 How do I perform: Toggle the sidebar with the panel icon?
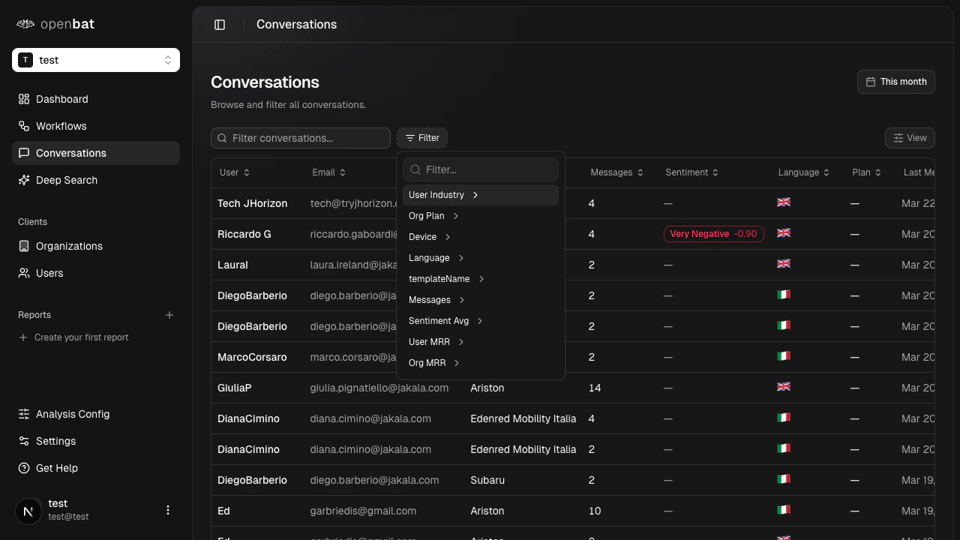(220, 24)
